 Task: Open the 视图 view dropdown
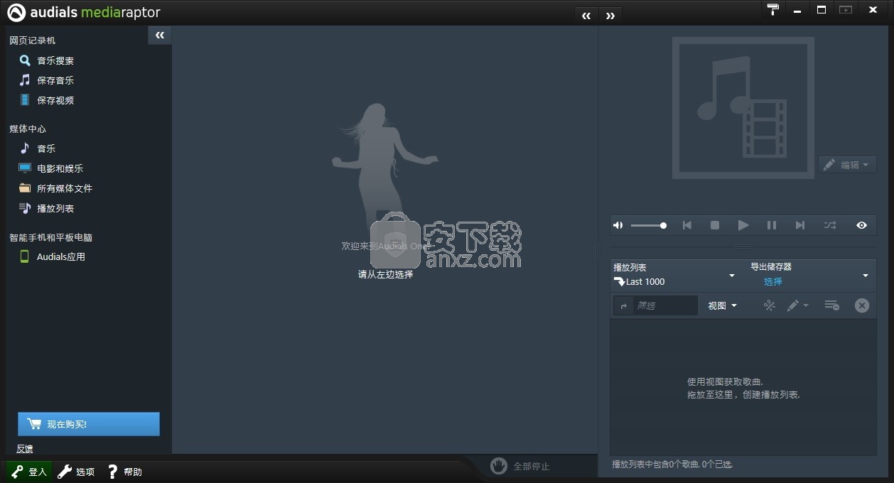coord(722,305)
